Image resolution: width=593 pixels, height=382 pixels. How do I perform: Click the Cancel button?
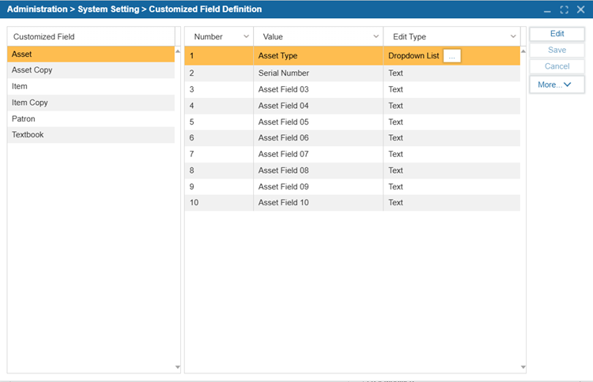coord(557,66)
